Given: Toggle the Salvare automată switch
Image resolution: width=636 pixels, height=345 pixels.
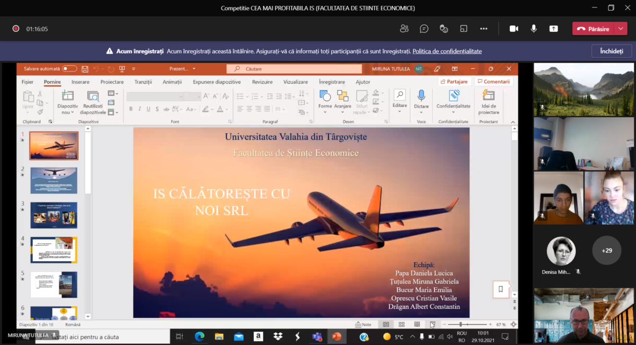Looking at the screenshot, I should (x=69, y=69).
